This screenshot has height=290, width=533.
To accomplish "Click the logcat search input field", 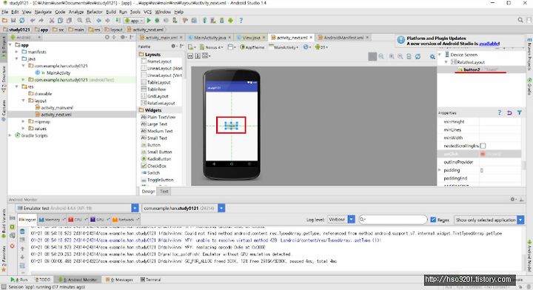I will 393,220.
